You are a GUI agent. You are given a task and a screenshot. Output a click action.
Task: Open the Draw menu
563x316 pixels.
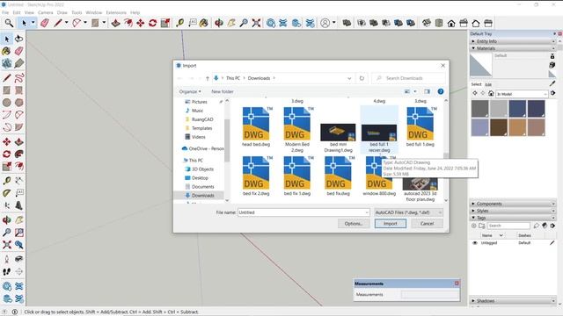62,12
